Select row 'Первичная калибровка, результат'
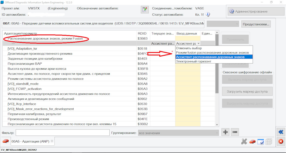Viewport: 286px width, 153px height. pyautogui.click(x=109, y=114)
